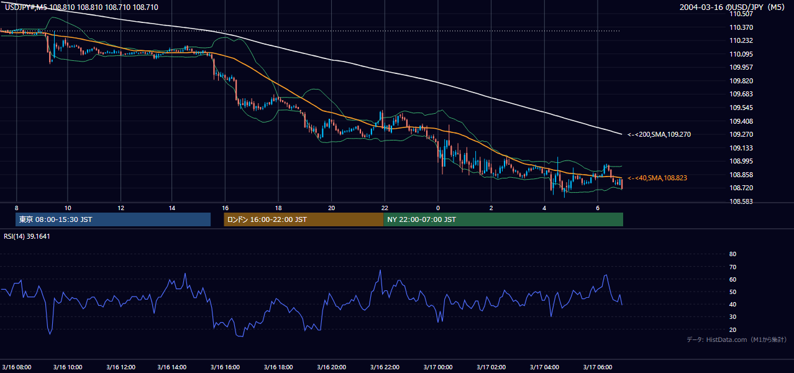
Task: Click price level 109.957 on the price axis
Action: (x=741, y=67)
